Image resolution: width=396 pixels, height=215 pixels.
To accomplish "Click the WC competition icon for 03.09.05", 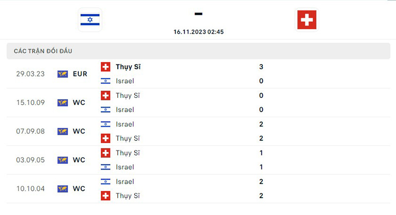I will (x=62, y=160).
